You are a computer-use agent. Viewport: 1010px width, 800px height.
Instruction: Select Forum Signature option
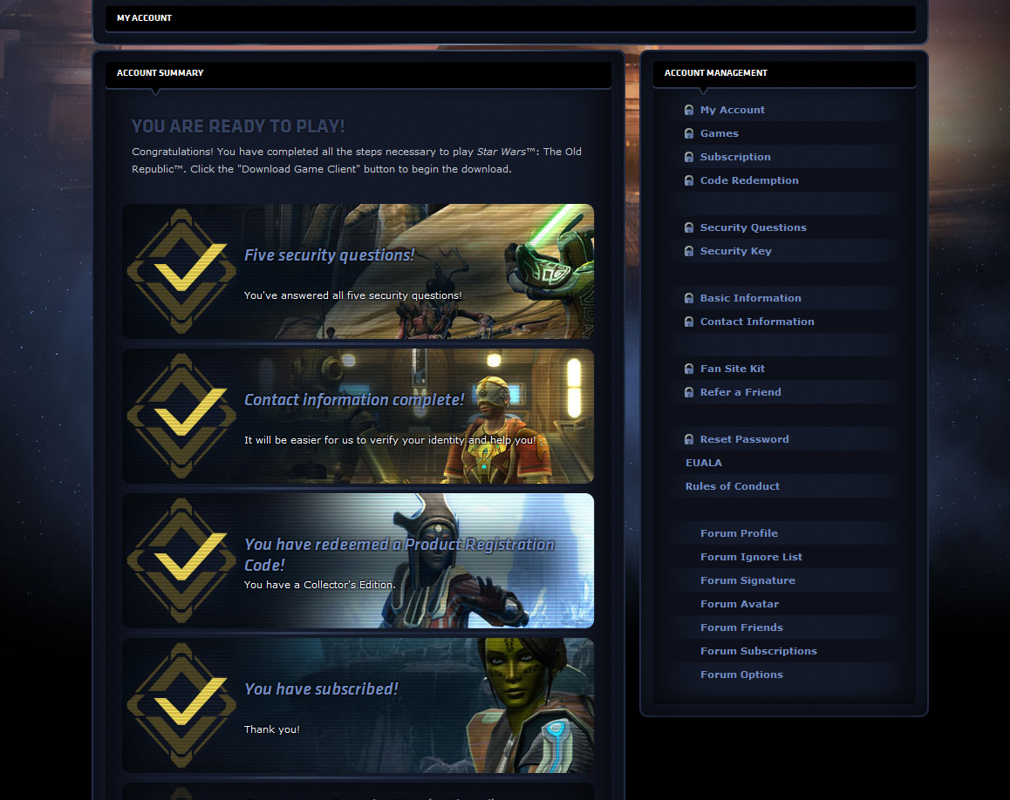pos(747,580)
